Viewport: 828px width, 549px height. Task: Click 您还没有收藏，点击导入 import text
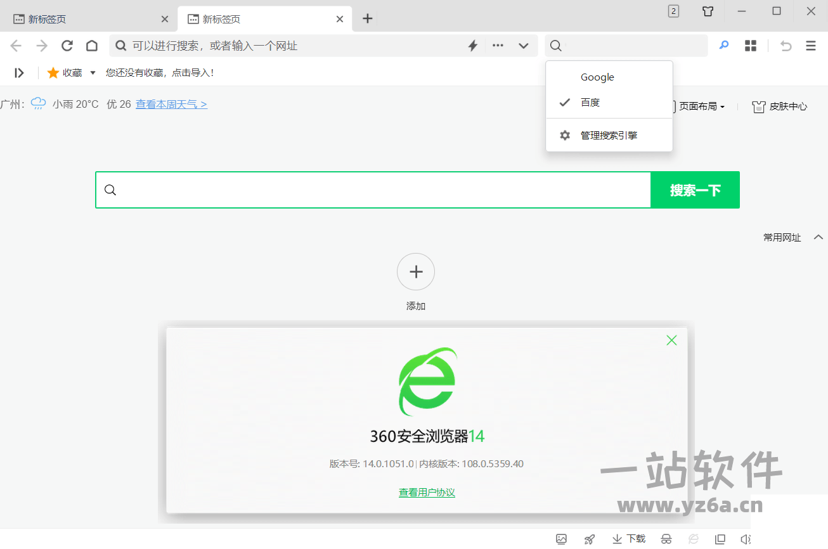click(x=160, y=73)
